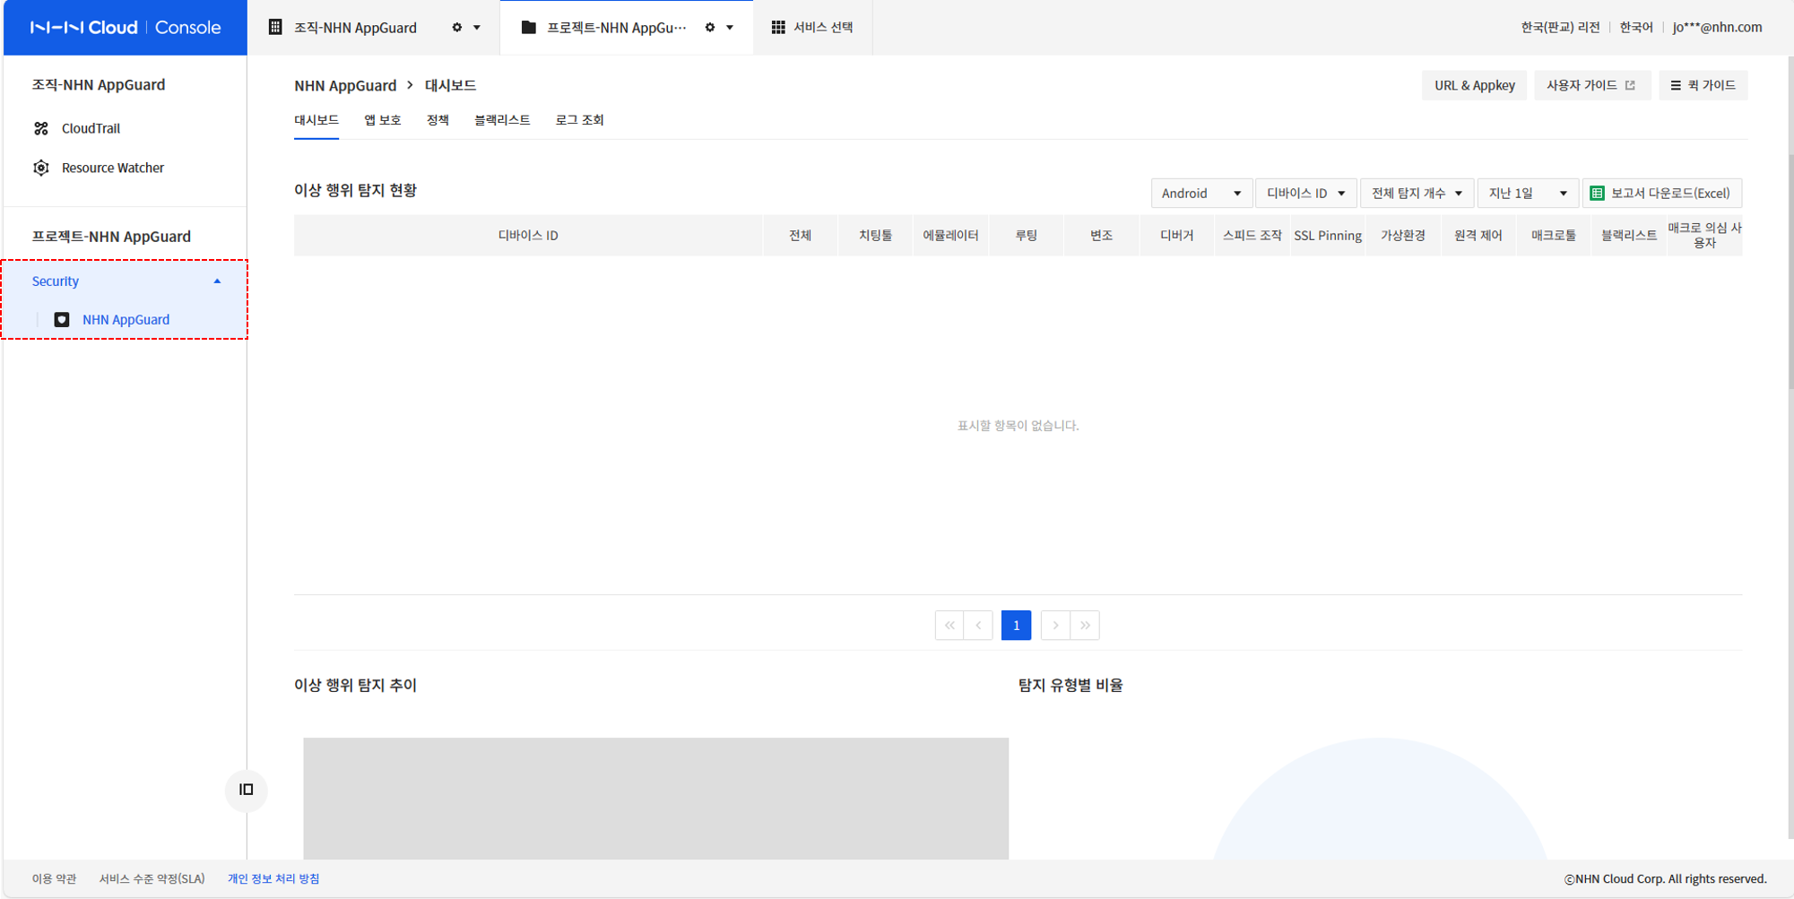The height and width of the screenshot is (899, 1794).
Task: Switch to 앱 보호 tab
Action: click(x=383, y=120)
